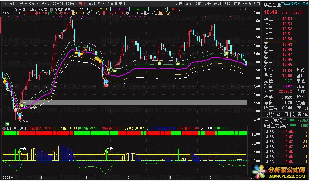Expand the 五线抄底主图 indicator dropdown

pyautogui.click(x=51, y=9)
